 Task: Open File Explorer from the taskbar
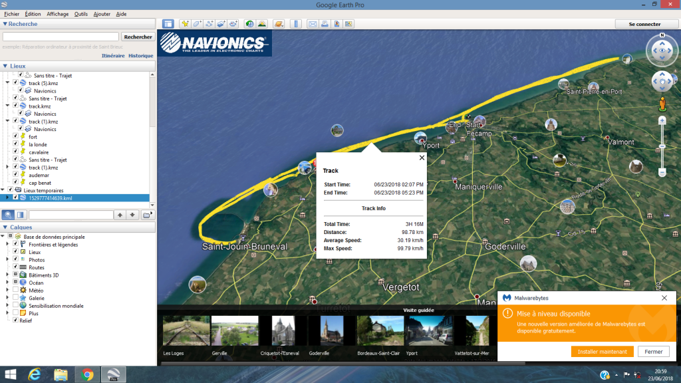61,374
